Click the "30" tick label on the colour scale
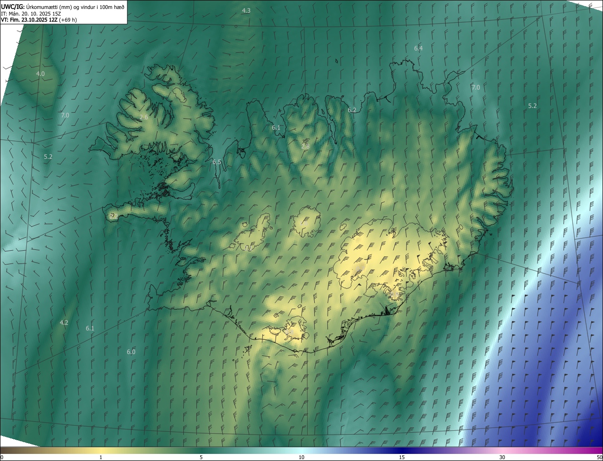 click(502, 457)
